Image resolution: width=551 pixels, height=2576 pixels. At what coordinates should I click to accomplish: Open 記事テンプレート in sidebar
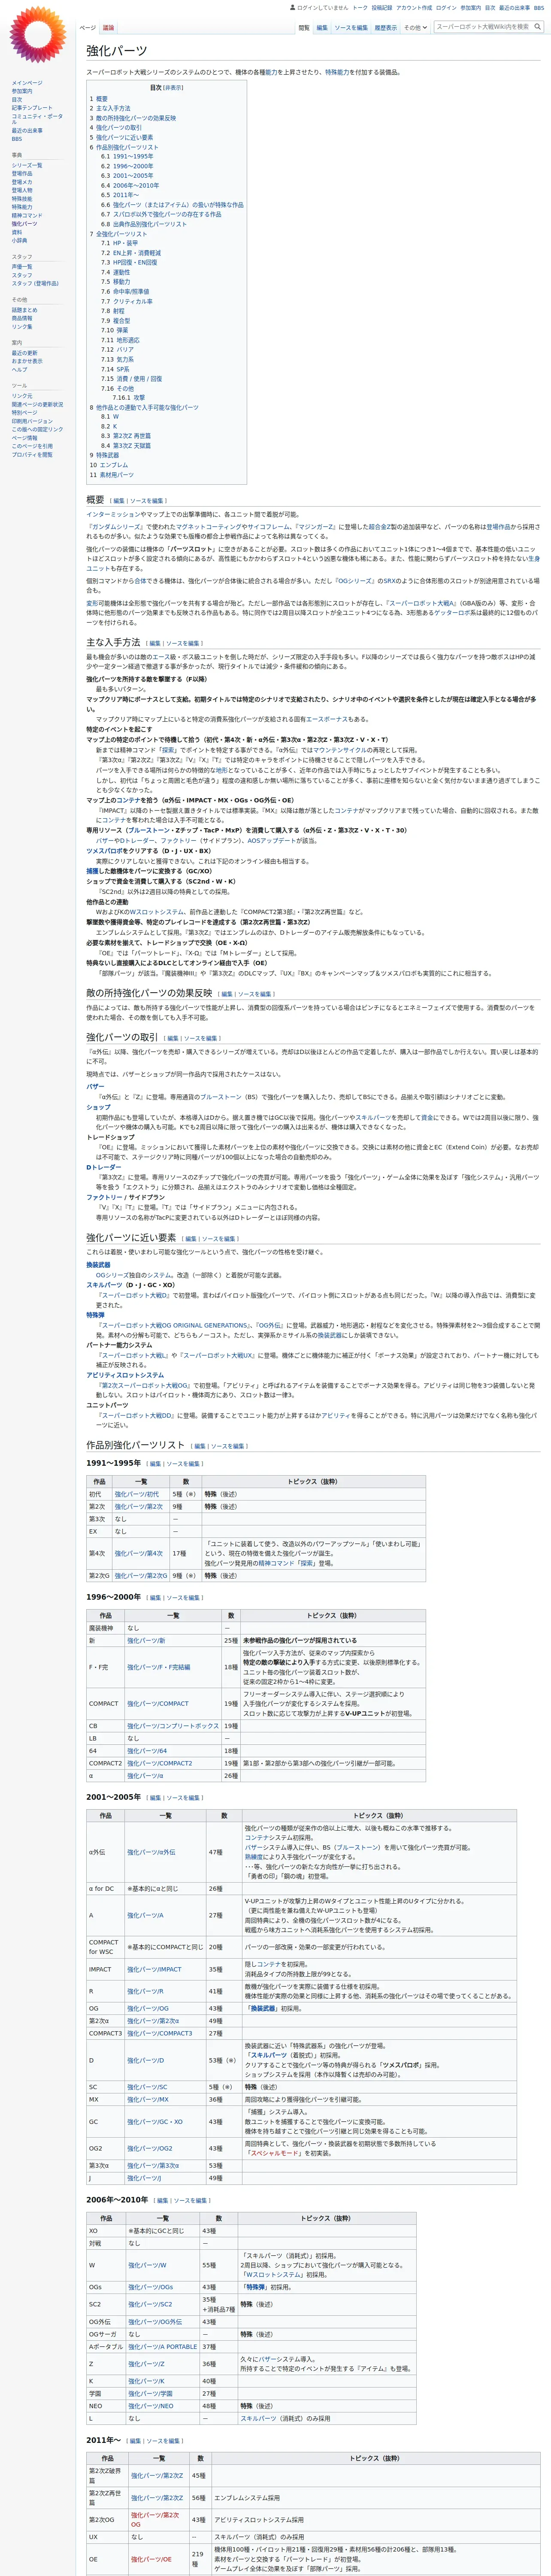pos(32,108)
